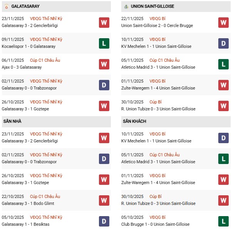
Task: Open VĐQG Thổ Nhĩ Kỳ link dated 09/11/2025
Action: point(46,39)
